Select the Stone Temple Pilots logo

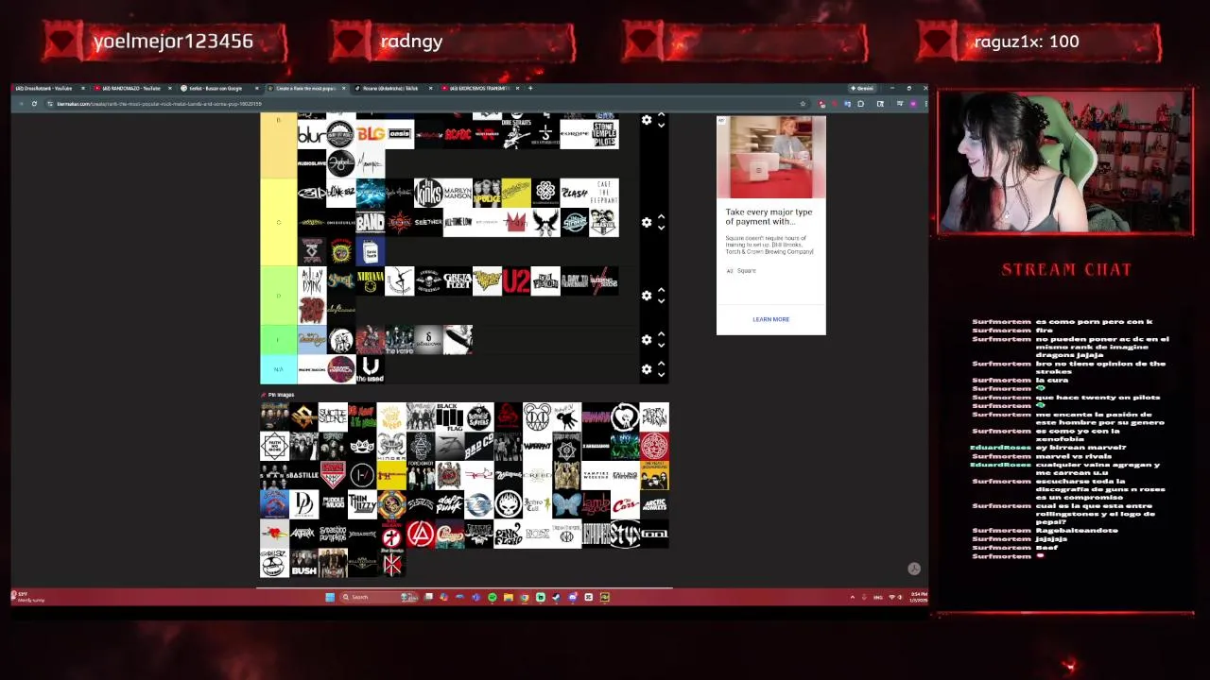pos(604,135)
